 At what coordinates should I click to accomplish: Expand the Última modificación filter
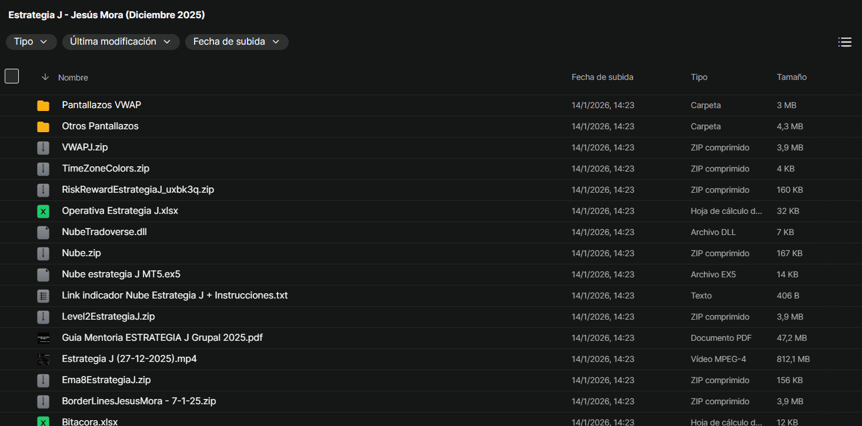click(121, 42)
